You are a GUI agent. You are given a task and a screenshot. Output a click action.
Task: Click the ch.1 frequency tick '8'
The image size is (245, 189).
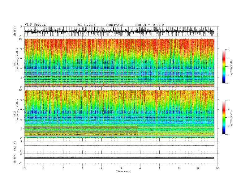pyautogui.click(x=22, y=49)
